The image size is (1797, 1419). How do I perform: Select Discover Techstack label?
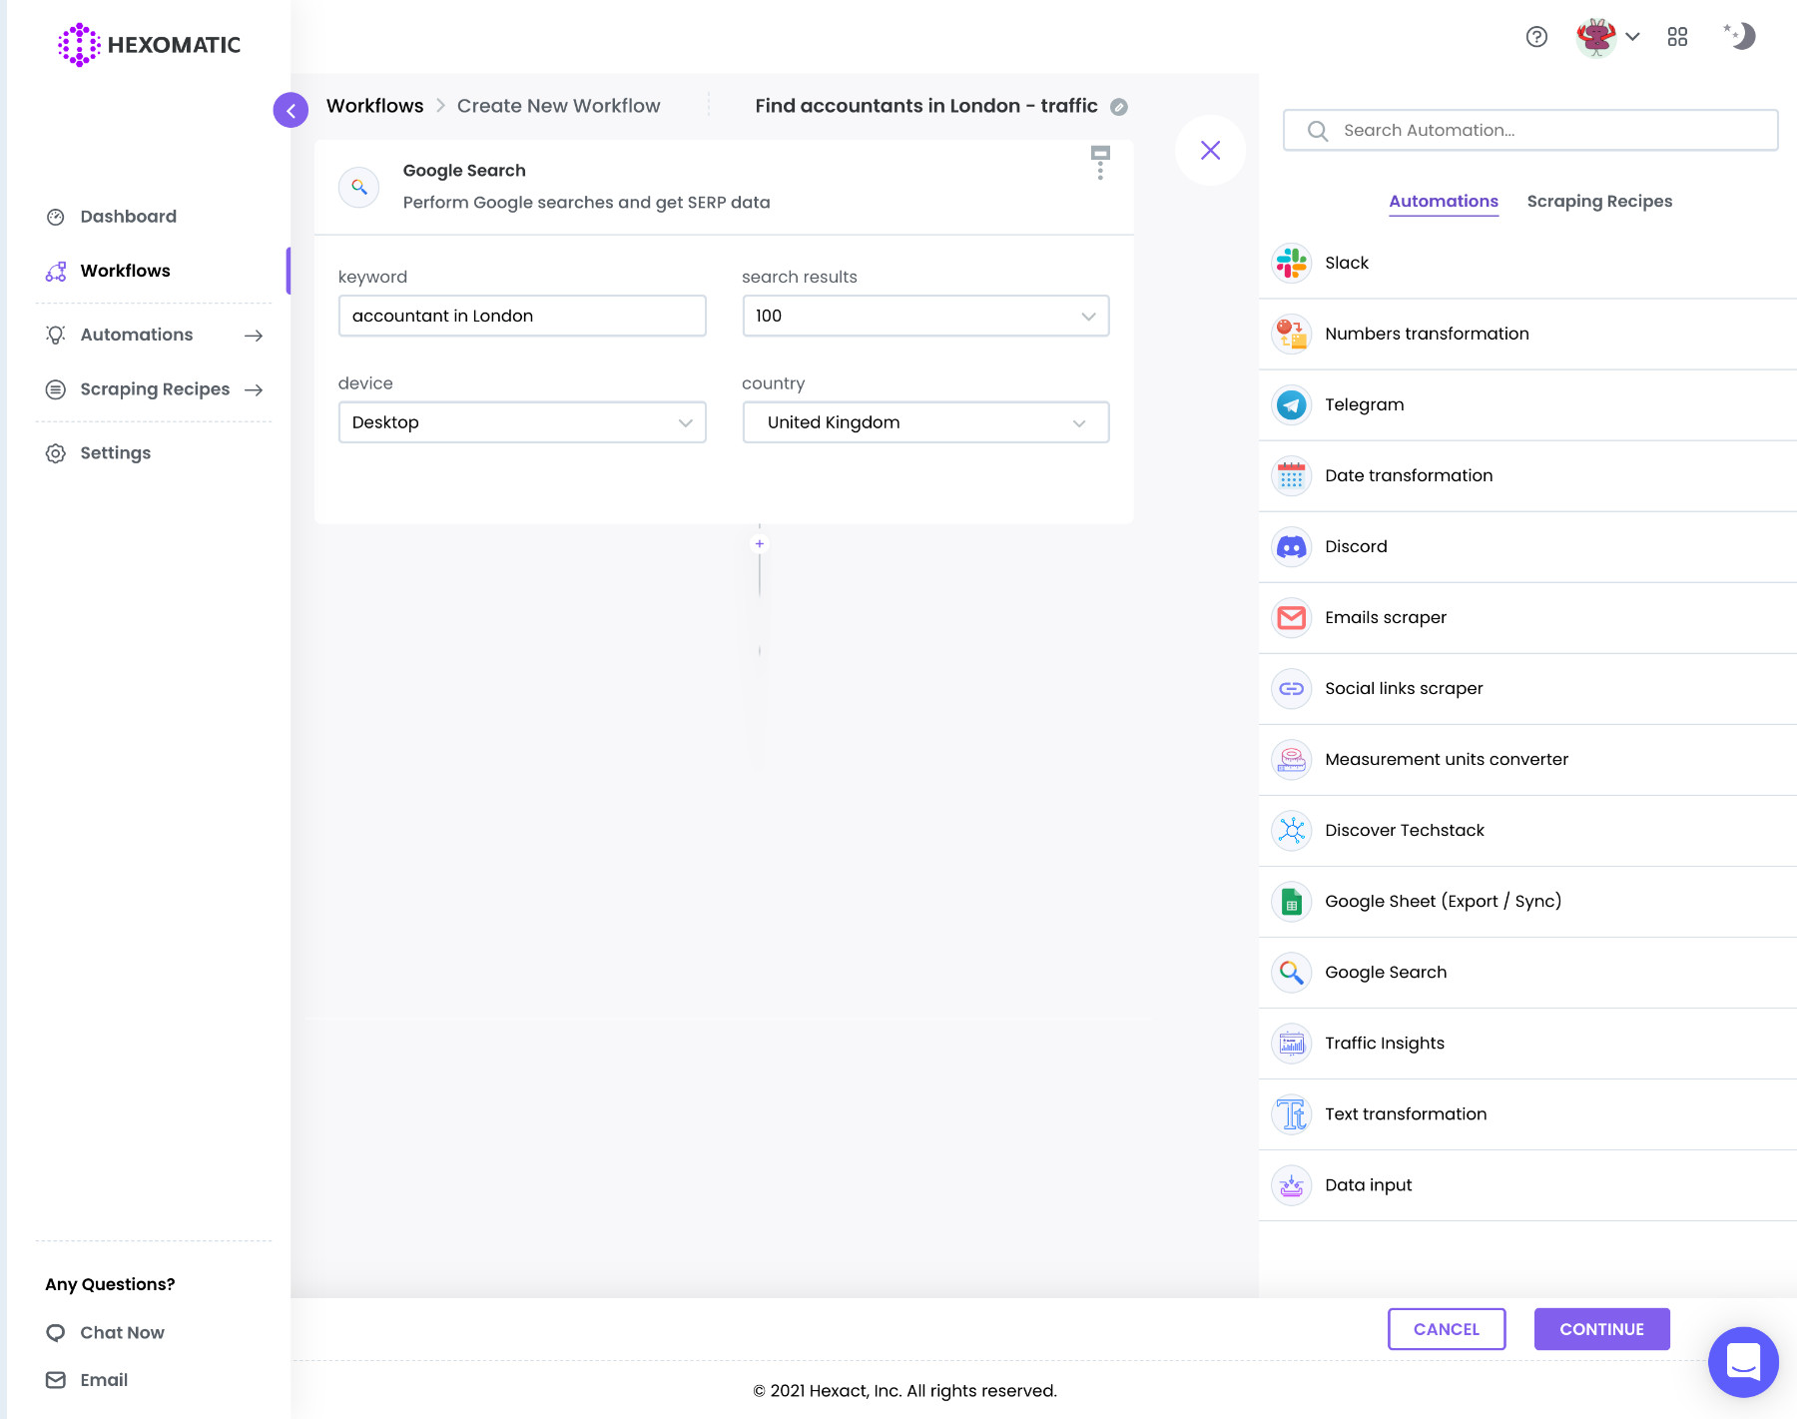point(1405,830)
